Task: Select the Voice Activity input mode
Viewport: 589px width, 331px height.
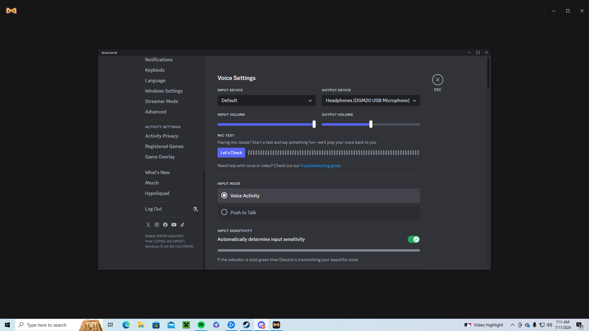Action: pos(318,196)
